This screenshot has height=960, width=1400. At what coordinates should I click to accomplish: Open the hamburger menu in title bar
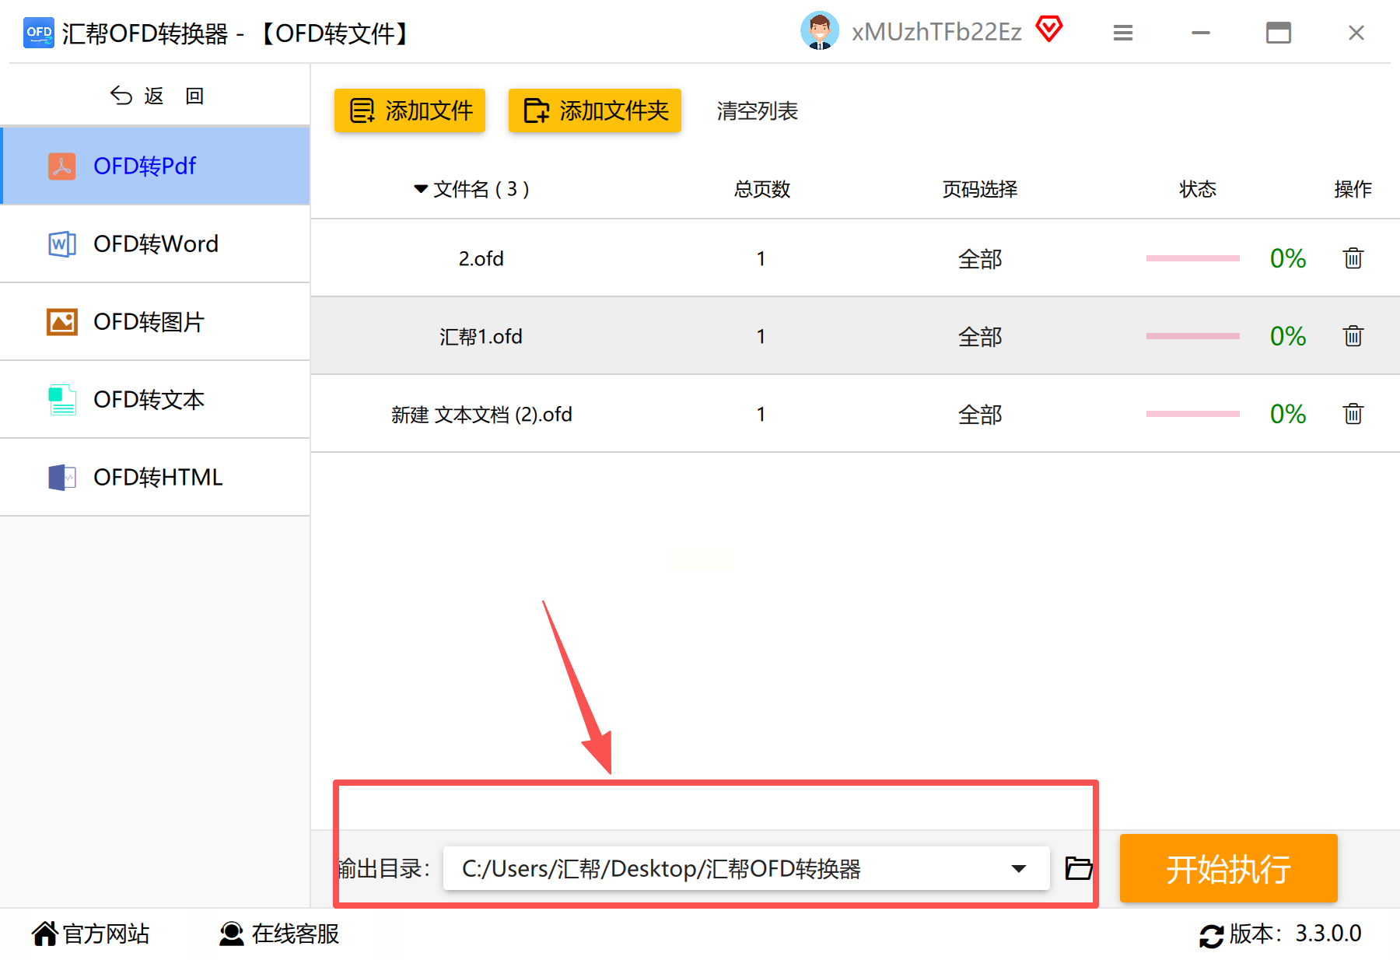[x=1122, y=33]
